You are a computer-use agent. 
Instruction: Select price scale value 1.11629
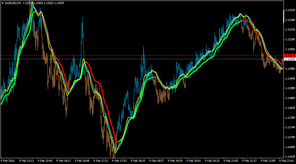click(290, 157)
